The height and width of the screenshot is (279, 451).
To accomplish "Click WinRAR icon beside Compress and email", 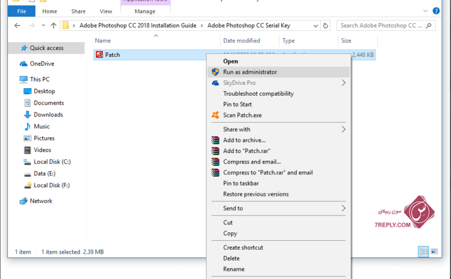I will pos(215,162).
